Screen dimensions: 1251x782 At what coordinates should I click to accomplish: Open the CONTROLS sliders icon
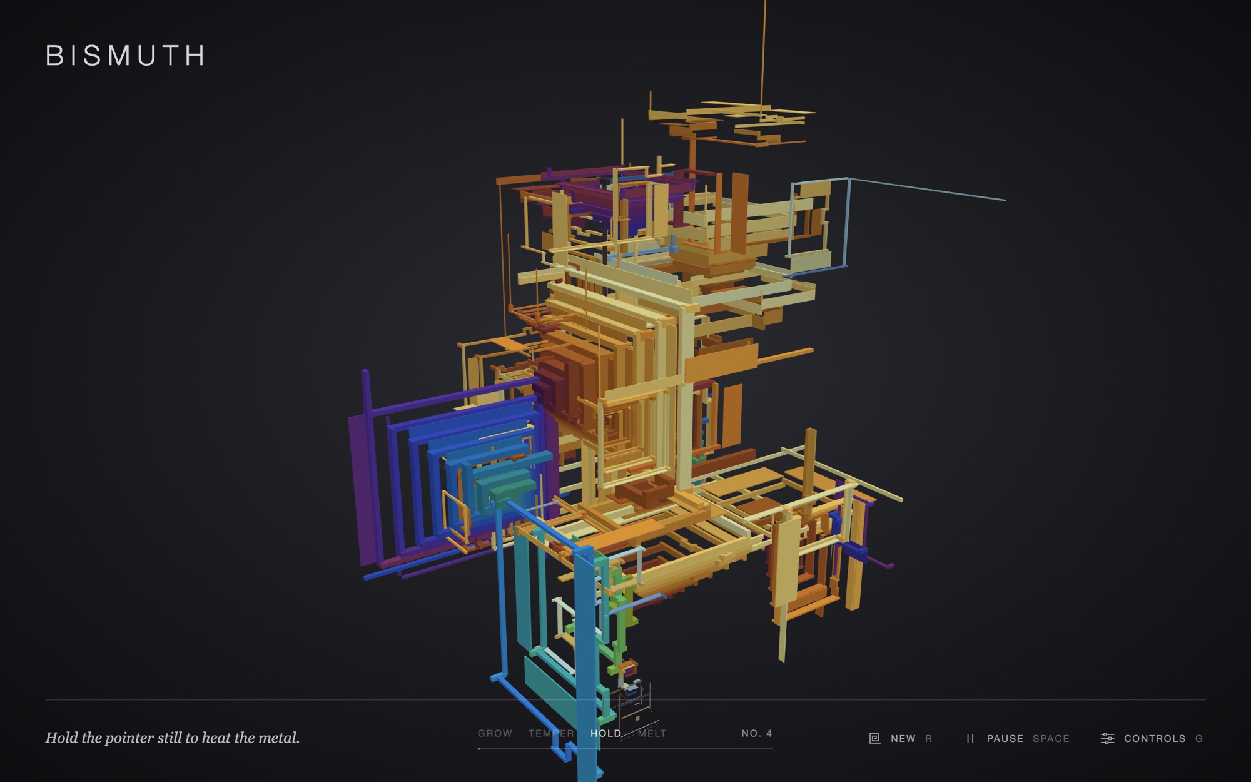[1107, 739]
